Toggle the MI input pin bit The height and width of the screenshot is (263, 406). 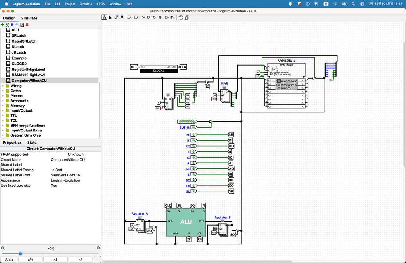[x=194, y=135]
